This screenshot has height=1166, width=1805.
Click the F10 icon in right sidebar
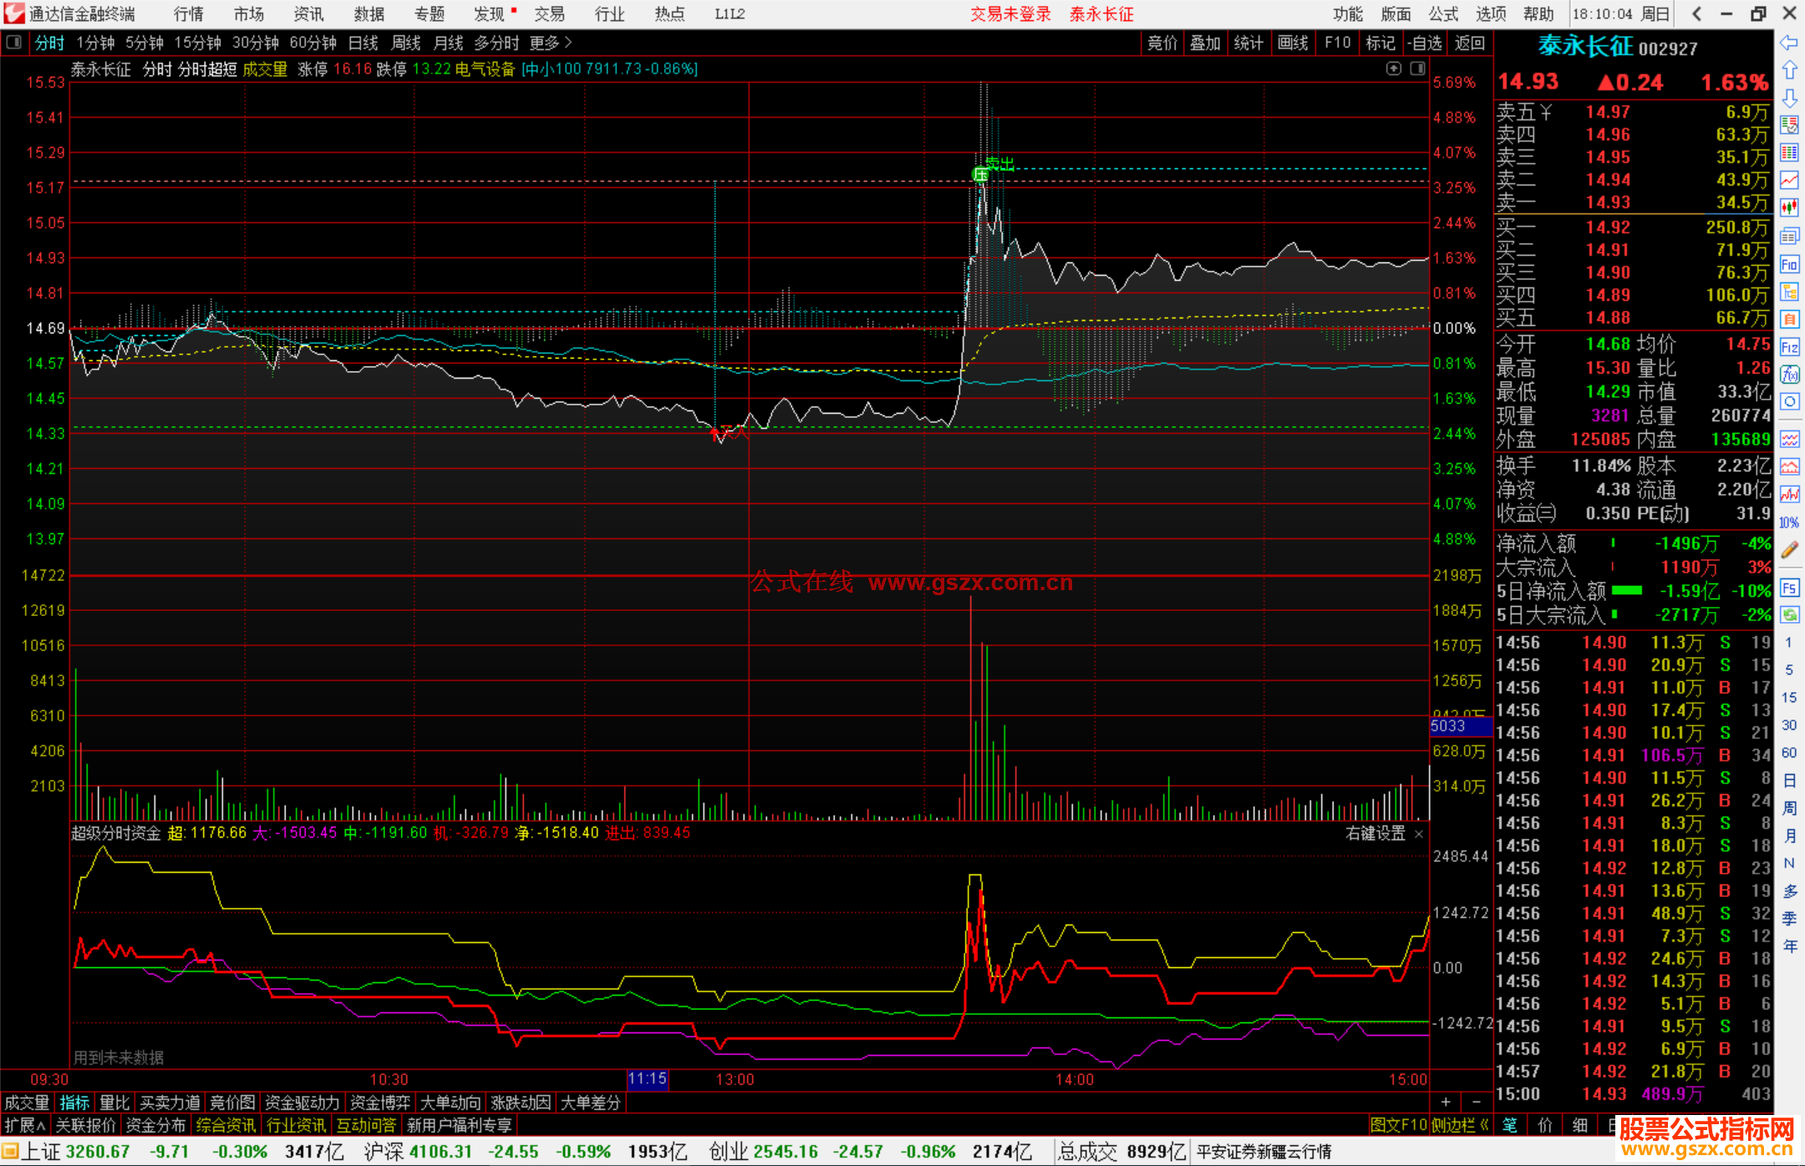coord(1789,265)
